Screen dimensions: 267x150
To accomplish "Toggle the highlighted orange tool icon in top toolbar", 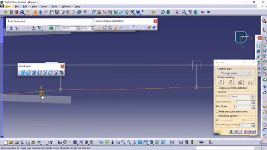I will [x=35, y=12].
